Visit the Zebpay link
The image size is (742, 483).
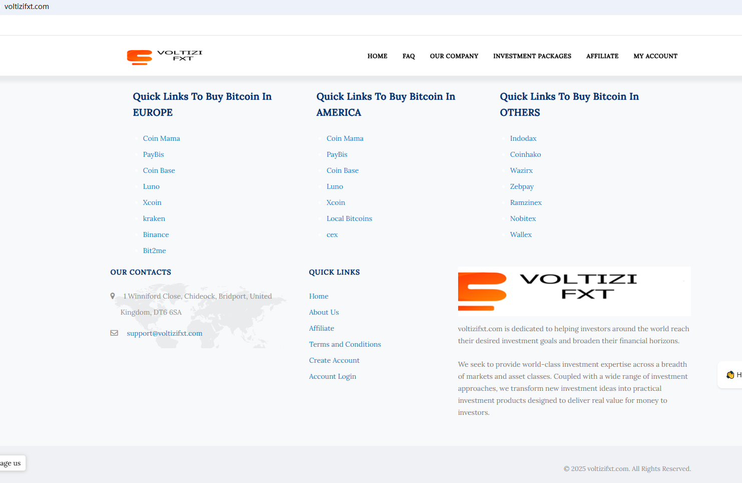pyautogui.click(x=522, y=186)
